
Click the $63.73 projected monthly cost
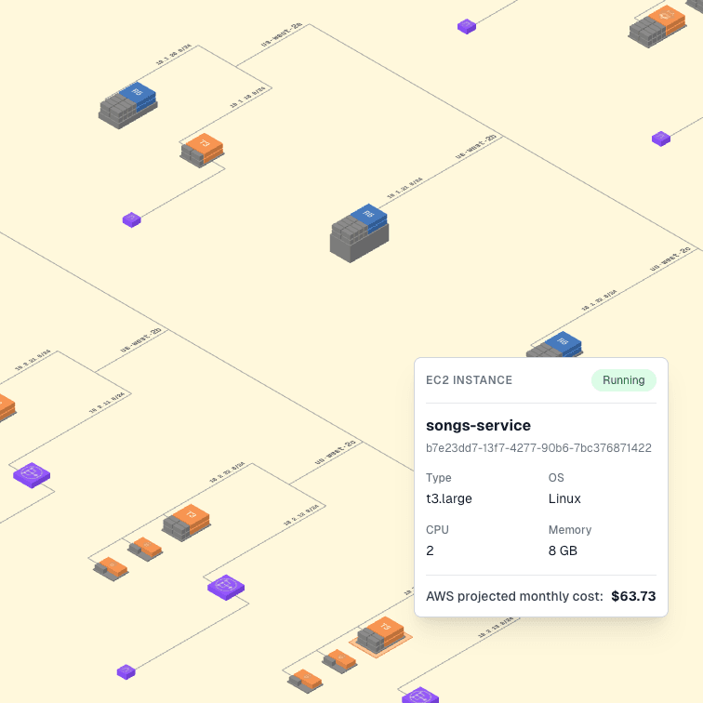coord(633,596)
